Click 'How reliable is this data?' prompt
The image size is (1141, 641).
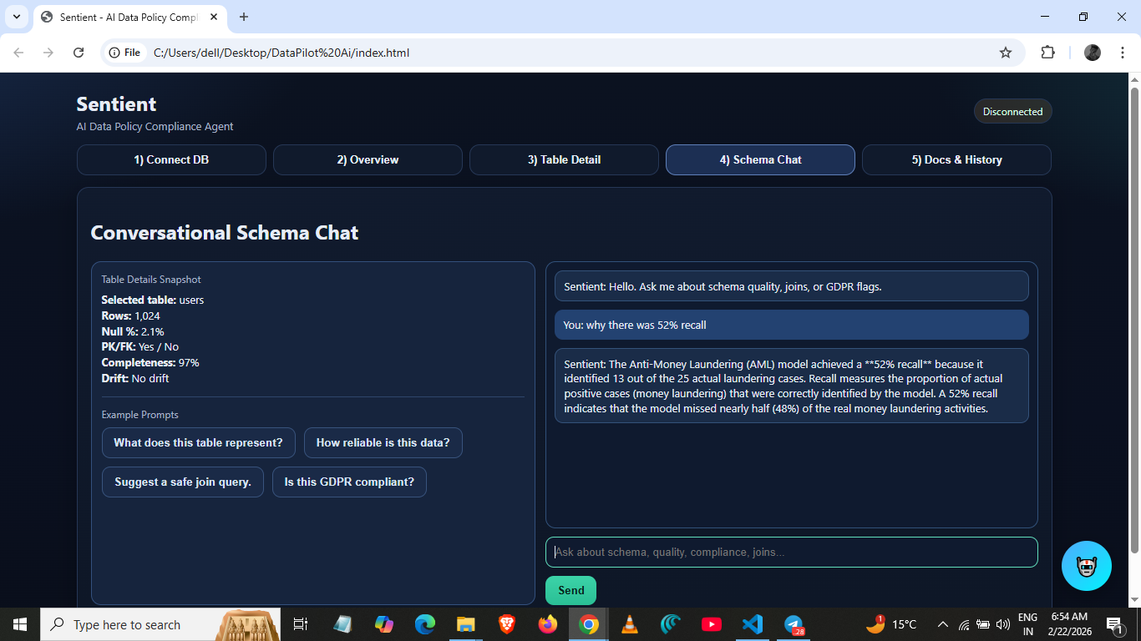pyautogui.click(x=383, y=442)
